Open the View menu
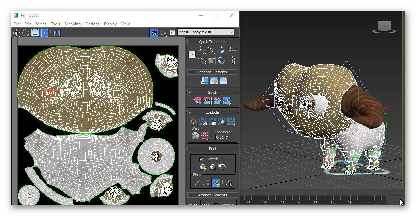Image resolution: width=416 pixels, height=216 pixels. pos(125,24)
